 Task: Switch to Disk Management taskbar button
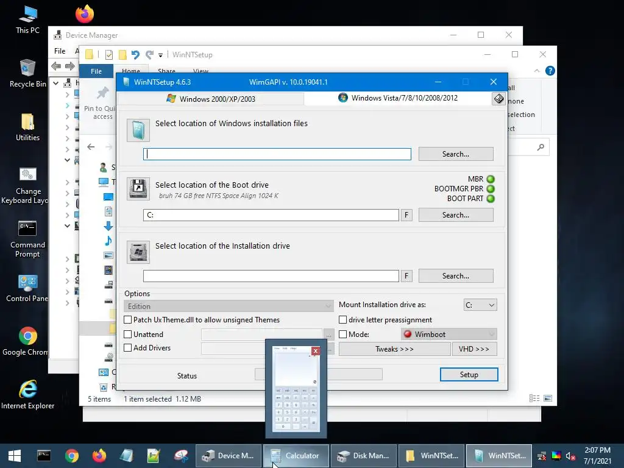pos(363,456)
